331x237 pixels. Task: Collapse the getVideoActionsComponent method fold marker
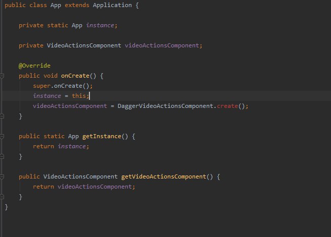point(2,177)
